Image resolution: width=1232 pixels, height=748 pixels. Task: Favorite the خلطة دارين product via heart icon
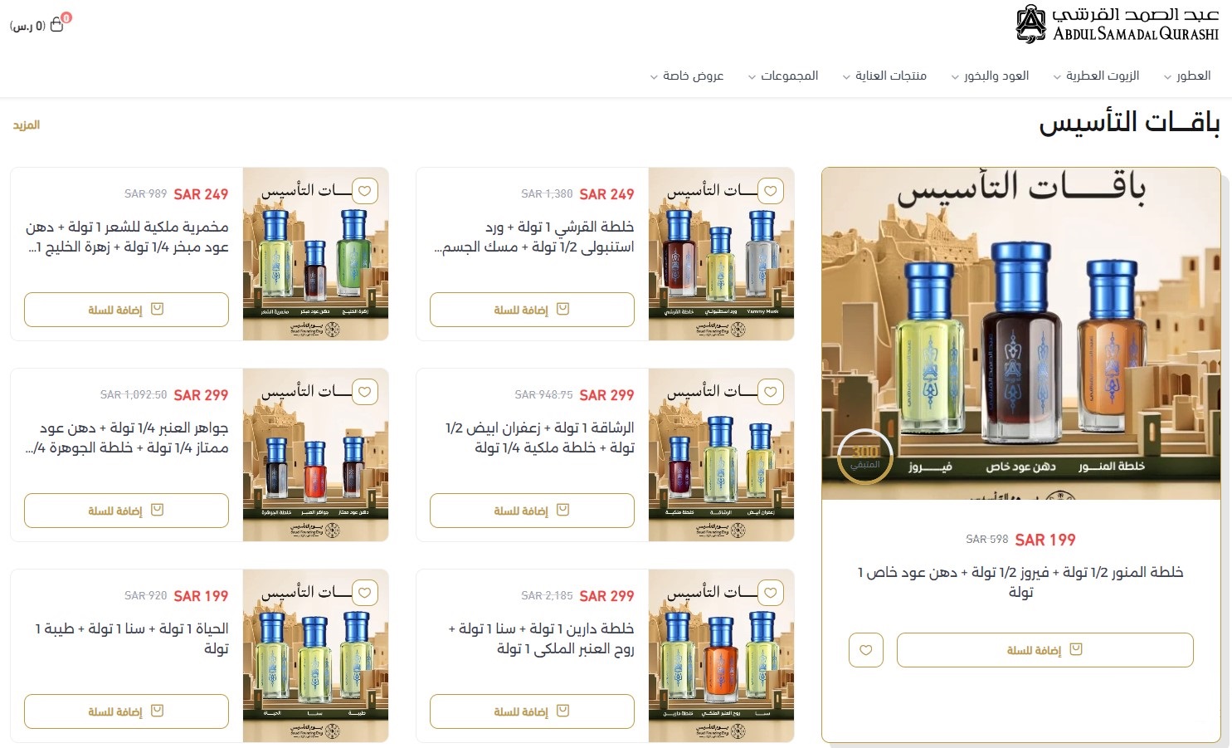(x=771, y=593)
